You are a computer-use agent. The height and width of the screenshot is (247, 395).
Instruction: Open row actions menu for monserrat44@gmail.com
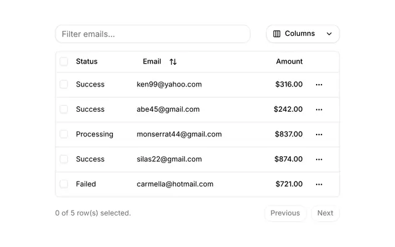(319, 135)
